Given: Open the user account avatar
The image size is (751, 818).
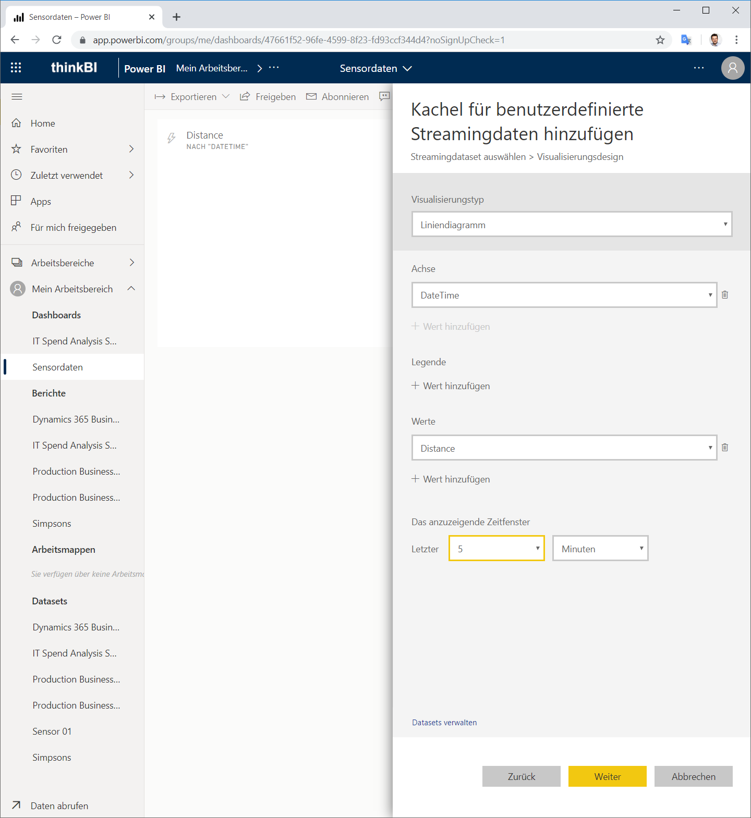Looking at the screenshot, I should pyautogui.click(x=733, y=68).
